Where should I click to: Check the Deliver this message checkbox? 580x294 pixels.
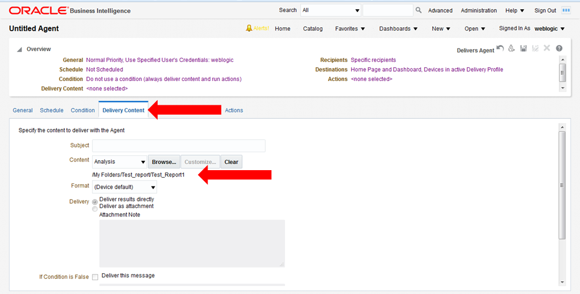click(95, 277)
